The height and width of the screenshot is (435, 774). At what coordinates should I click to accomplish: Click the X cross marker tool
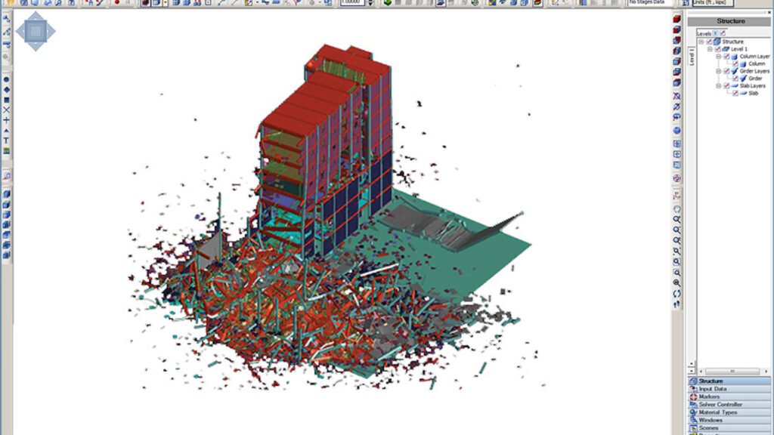click(7, 110)
